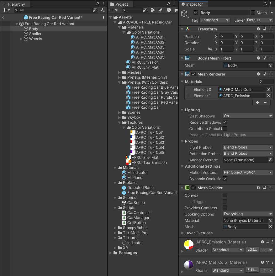Image resolution: width=275 pixels, height=276 pixels.
Task: Go back from prefab mode arrow
Action: pos(3,18)
